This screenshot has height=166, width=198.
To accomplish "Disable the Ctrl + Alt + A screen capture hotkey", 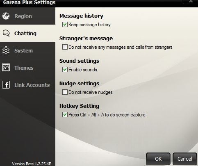I will 65,115.
